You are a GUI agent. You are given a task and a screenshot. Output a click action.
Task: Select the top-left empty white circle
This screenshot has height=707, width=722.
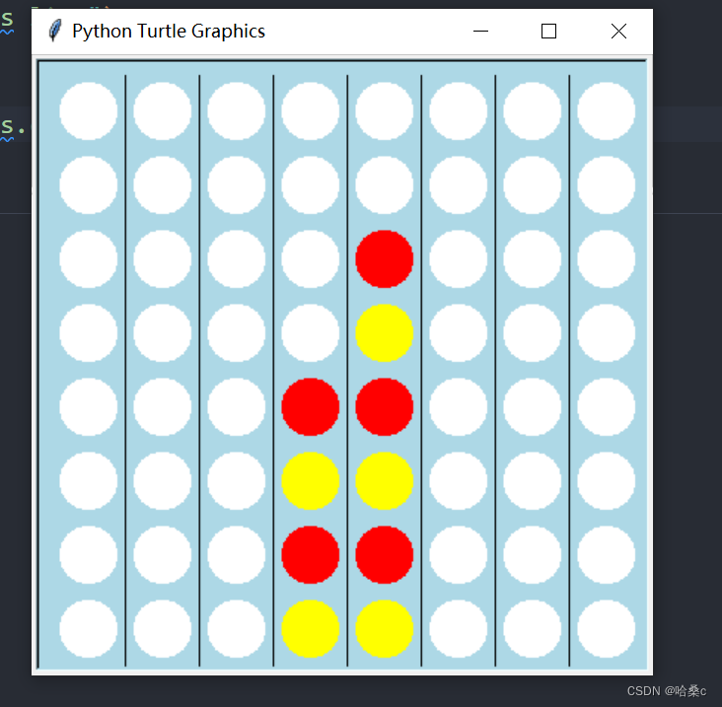[89, 110]
